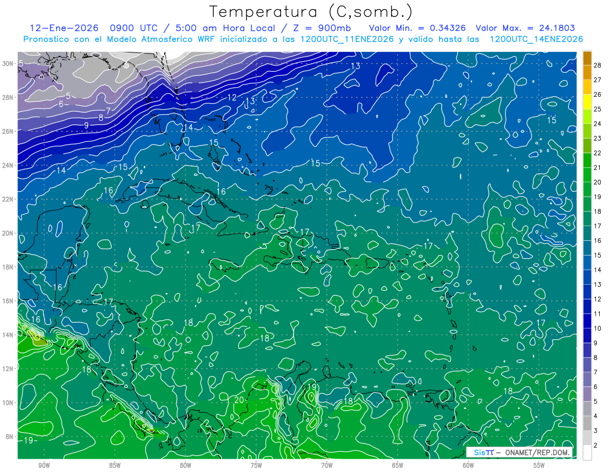
Task: Click 'Valor Min. = 0.34326' text
Action: click(417, 28)
